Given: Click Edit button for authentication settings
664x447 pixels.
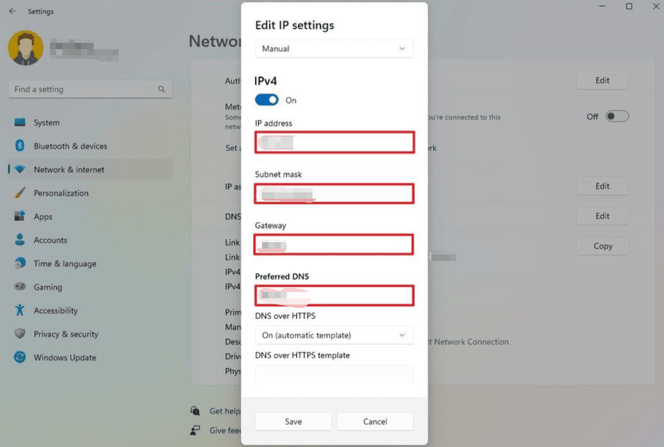Looking at the screenshot, I should tap(602, 80).
